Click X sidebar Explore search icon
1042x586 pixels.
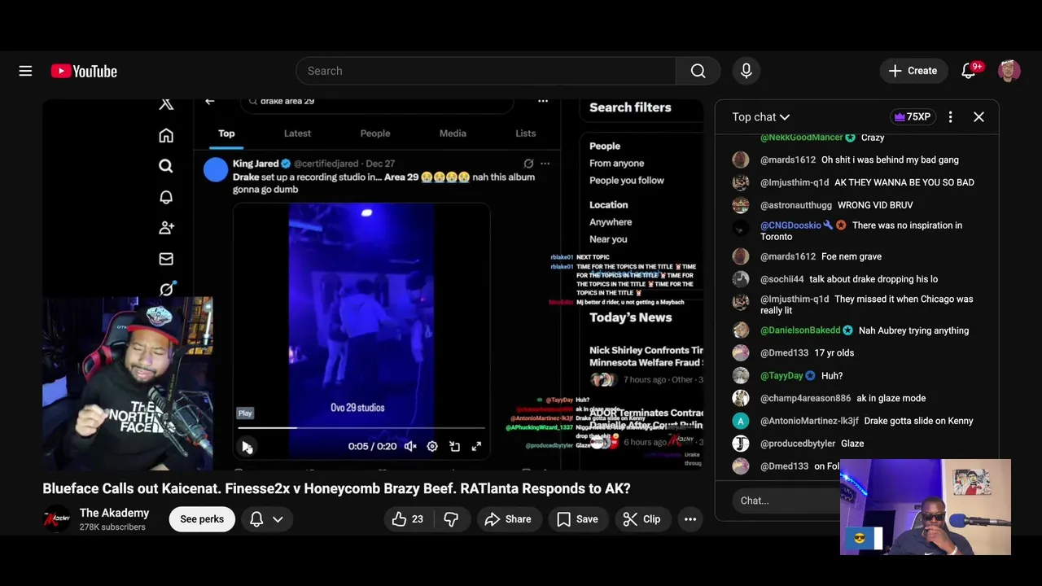coord(166,166)
